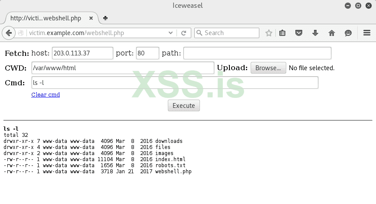Save page to Pocket icon
The width and height of the screenshot is (376, 204).
point(299,33)
